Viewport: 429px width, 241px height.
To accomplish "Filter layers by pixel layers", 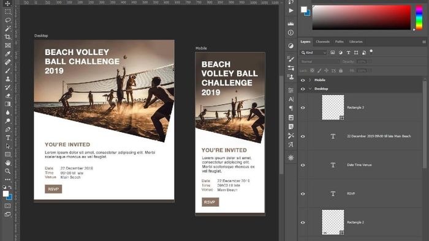I will (332, 53).
